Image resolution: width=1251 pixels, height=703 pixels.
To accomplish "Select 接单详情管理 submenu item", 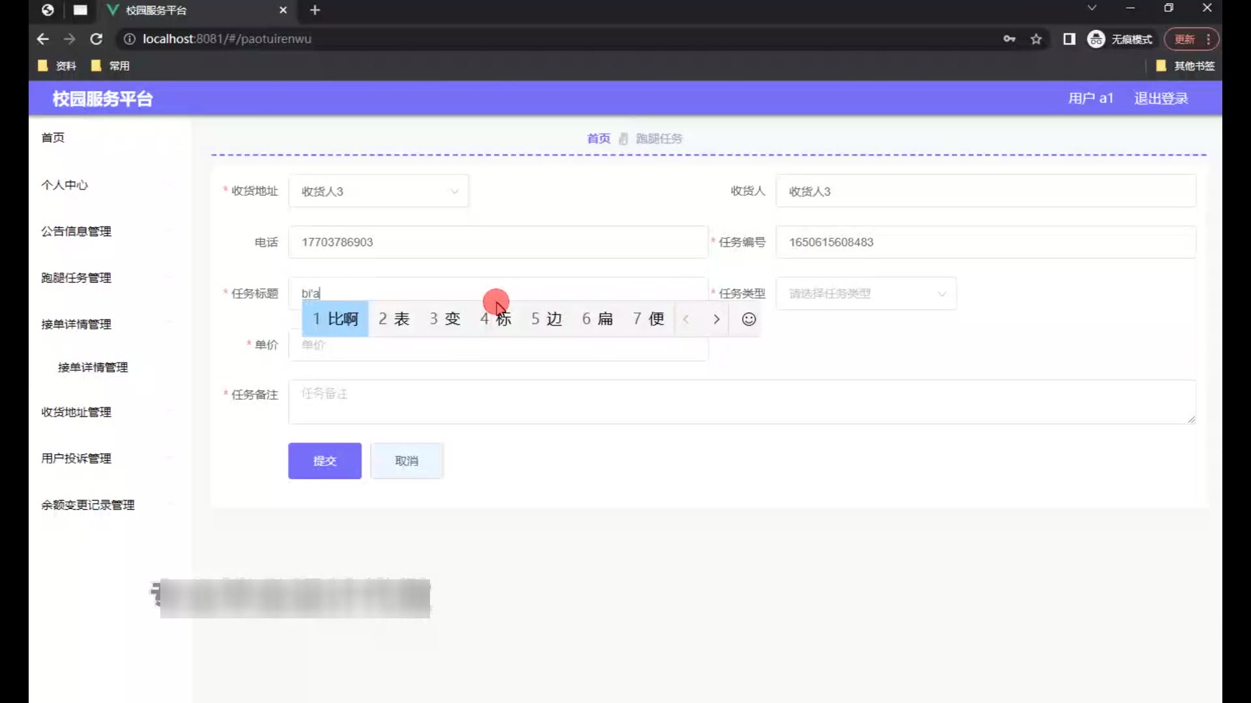I will [x=93, y=367].
